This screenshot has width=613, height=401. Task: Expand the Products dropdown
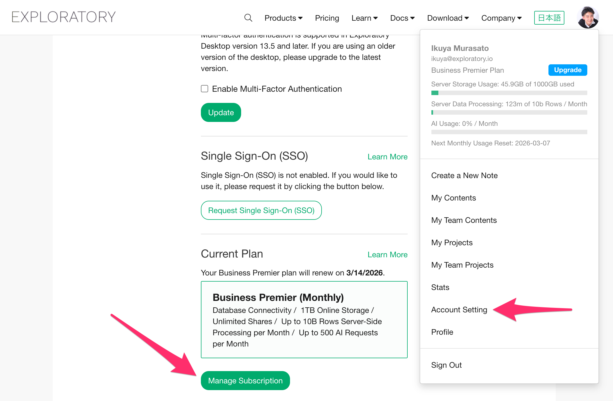click(283, 18)
